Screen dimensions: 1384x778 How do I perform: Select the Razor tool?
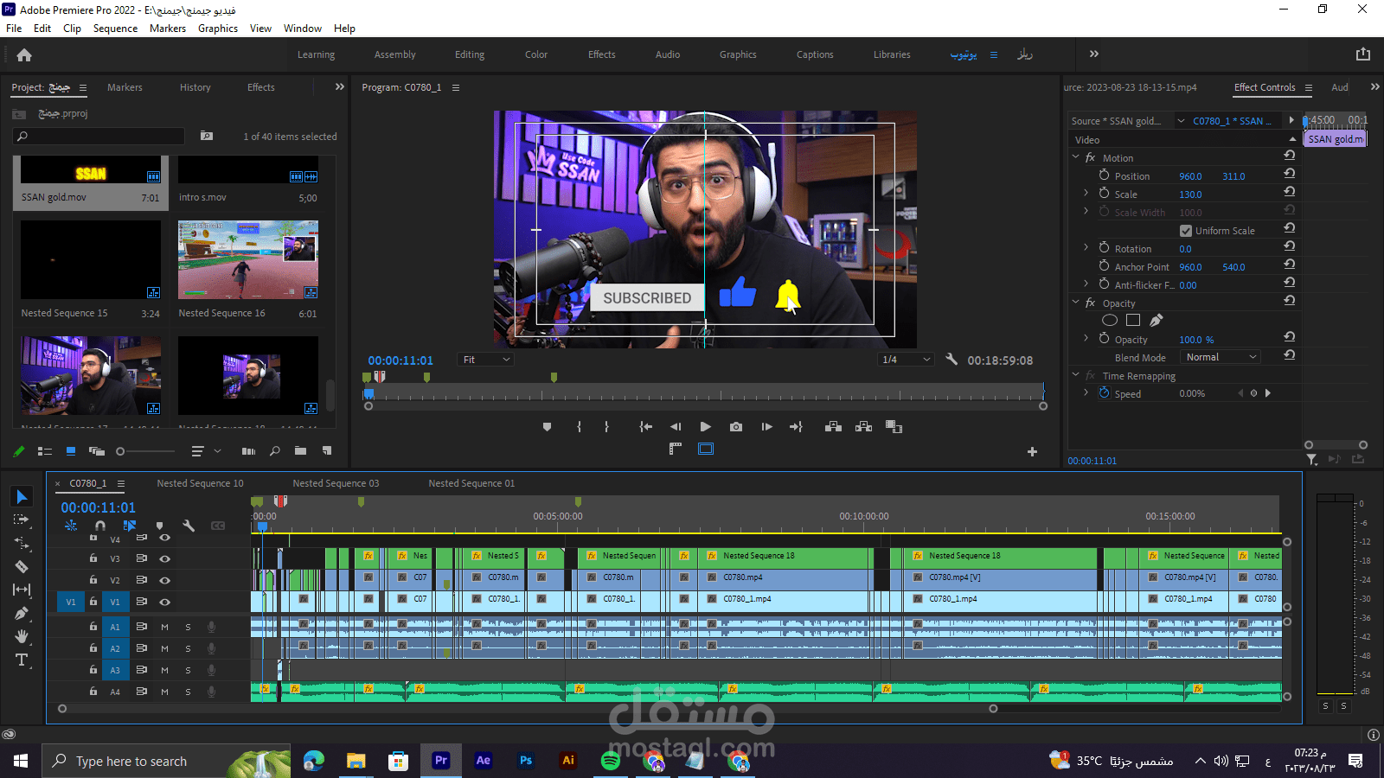click(x=22, y=566)
